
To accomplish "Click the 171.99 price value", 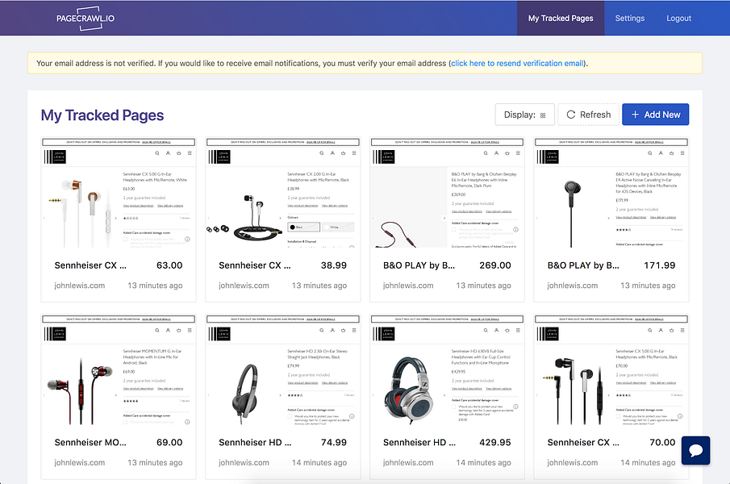I will [x=660, y=265].
